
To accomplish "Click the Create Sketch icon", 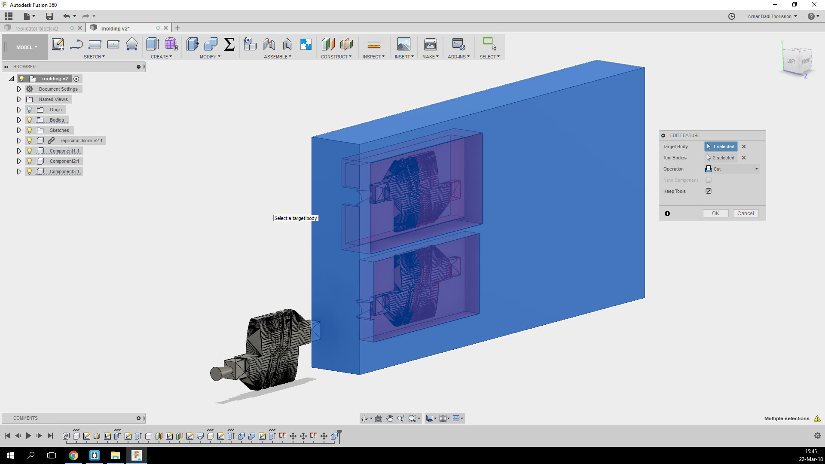I will [x=58, y=44].
